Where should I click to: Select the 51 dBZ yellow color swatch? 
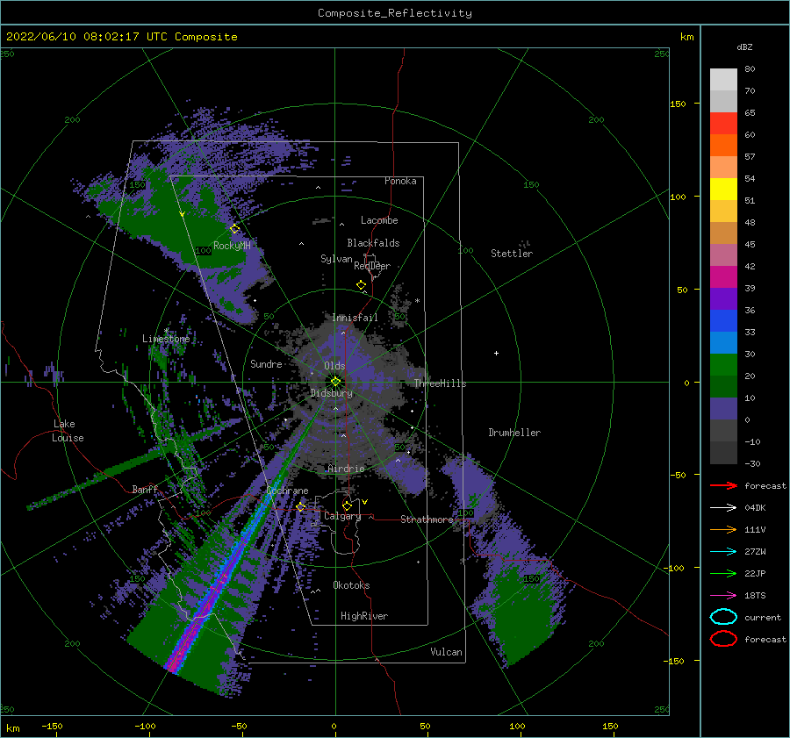pyautogui.click(x=723, y=189)
